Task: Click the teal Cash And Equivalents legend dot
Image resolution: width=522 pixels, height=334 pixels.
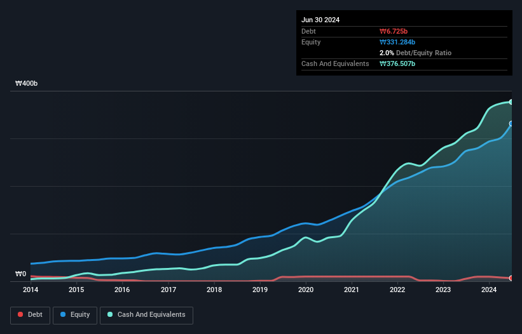Action: tap(110, 314)
